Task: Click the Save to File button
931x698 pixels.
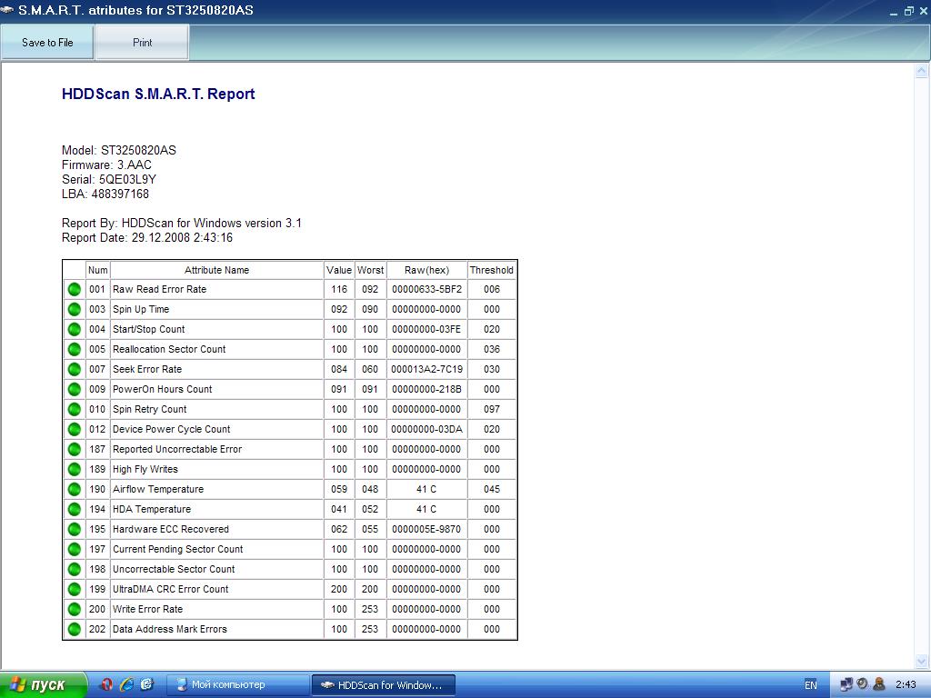Action: 47,43
